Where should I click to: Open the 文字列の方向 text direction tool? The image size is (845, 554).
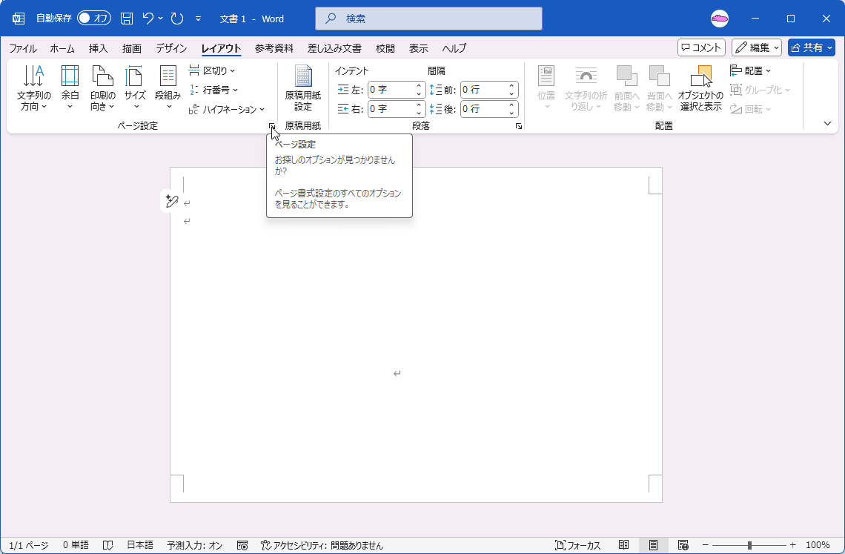pyautogui.click(x=33, y=88)
